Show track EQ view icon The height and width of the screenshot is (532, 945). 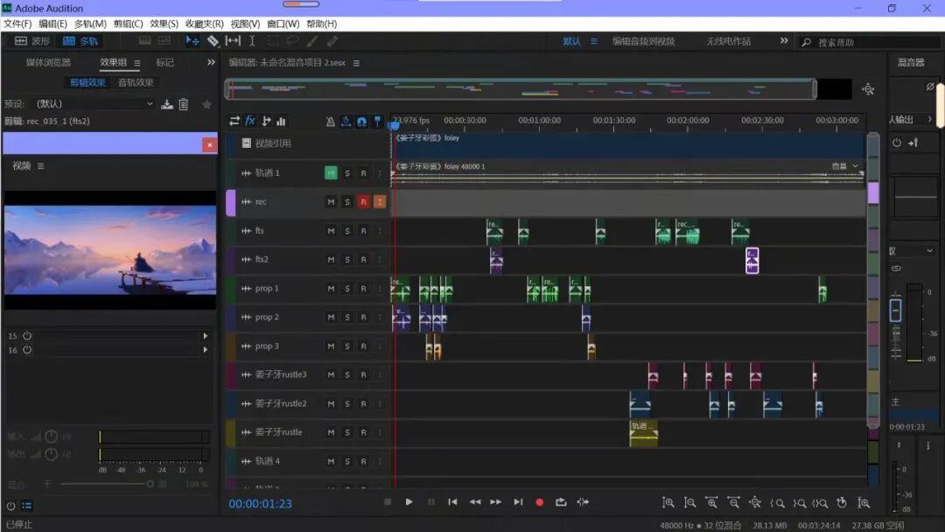click(281, 121)
